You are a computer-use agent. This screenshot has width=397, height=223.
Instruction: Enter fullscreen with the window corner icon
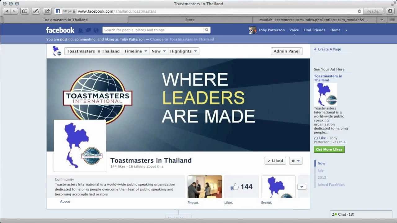pyautogui.click(x=393, y=4)
